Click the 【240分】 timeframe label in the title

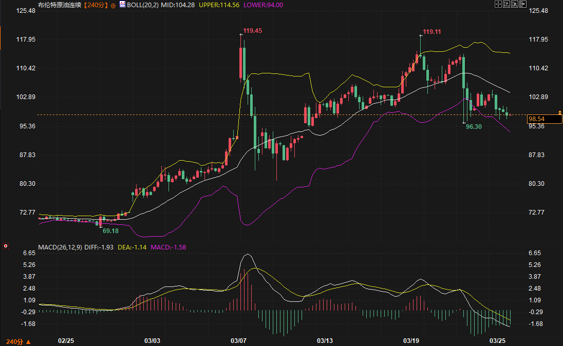point(95,5)
